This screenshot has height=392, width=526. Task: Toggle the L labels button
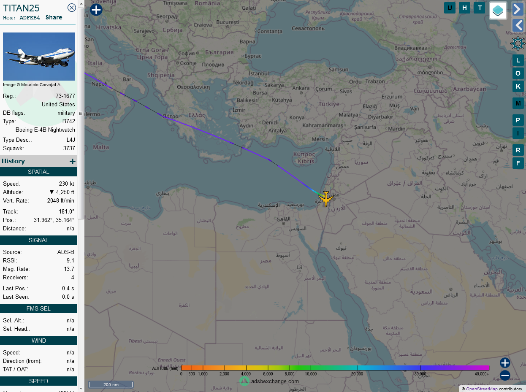coord(518,60)
